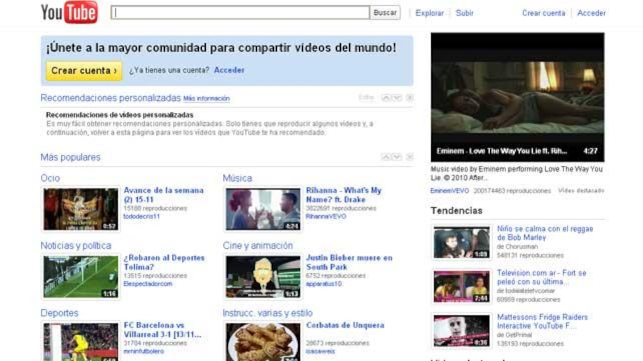Click the Buscar search button
The width and height of the screenshot is (643, 361).
pyautogui.click(x=385, y=12)
